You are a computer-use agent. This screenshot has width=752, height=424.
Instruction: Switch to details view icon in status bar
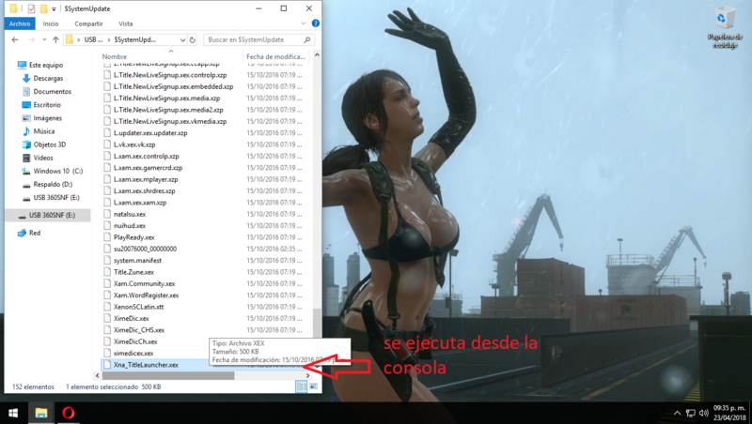coord(301,386)
